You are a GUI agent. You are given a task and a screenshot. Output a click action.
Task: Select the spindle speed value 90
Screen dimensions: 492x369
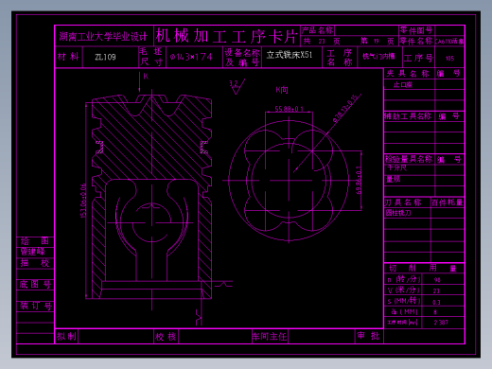coord(437,280)
